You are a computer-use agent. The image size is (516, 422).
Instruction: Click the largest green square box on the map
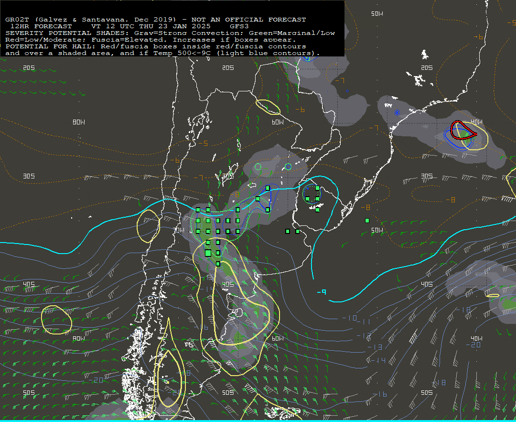point(208,253)
